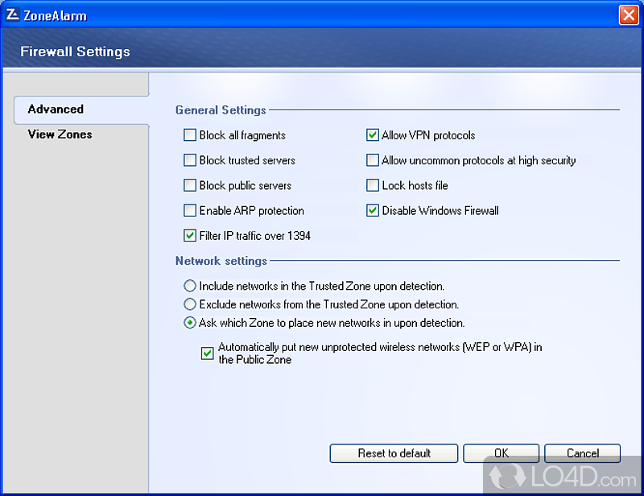Screen dimensions: 644x496
Task: Disable the Allow VPN protocols checkbox
Action: point(373,135)
